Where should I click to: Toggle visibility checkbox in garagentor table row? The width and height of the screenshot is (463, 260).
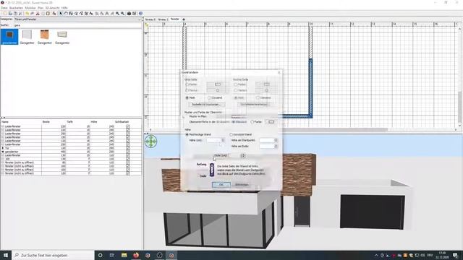(127, 152)
